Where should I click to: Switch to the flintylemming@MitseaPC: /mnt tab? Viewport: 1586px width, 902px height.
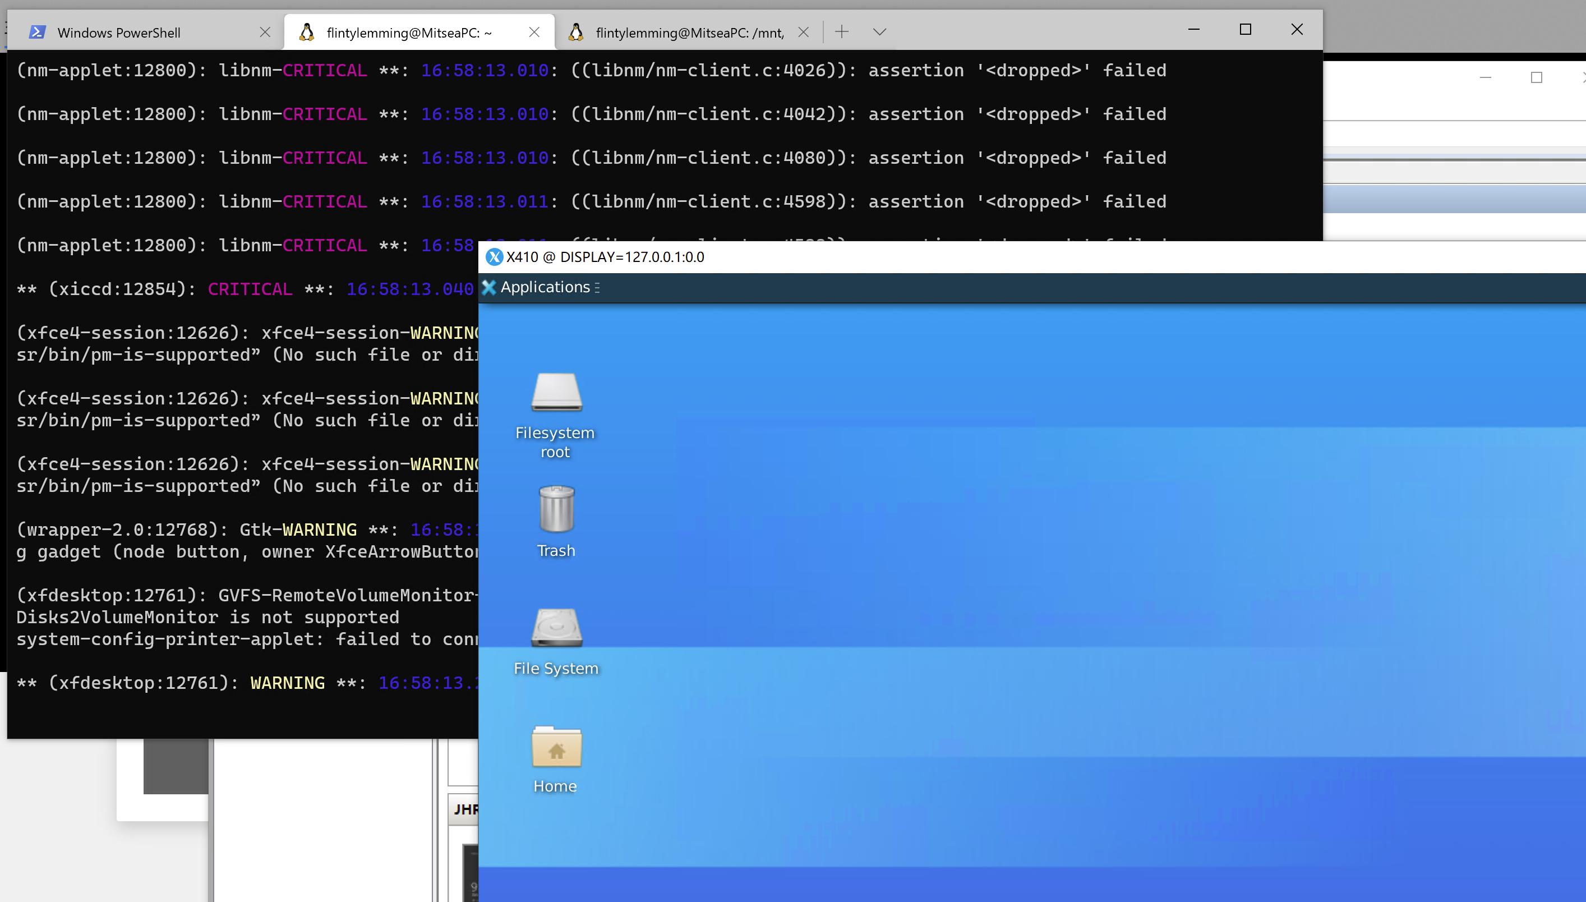pyautogui.click(x=689, y=33)
